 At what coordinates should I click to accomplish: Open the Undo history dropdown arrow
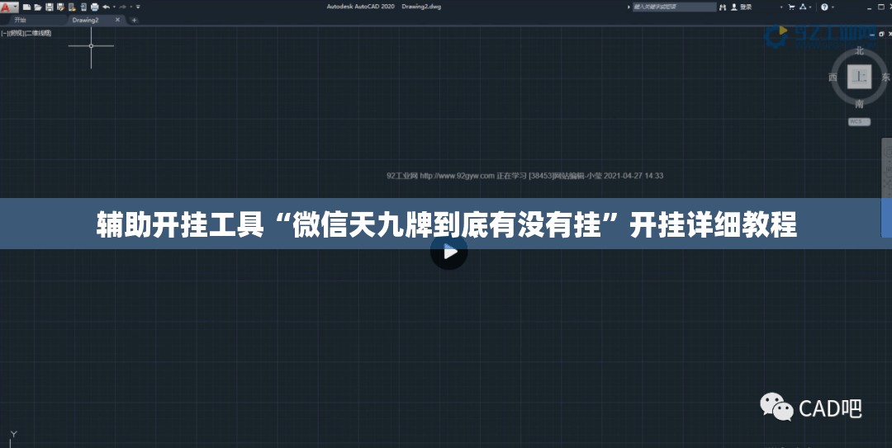point(114,7)
